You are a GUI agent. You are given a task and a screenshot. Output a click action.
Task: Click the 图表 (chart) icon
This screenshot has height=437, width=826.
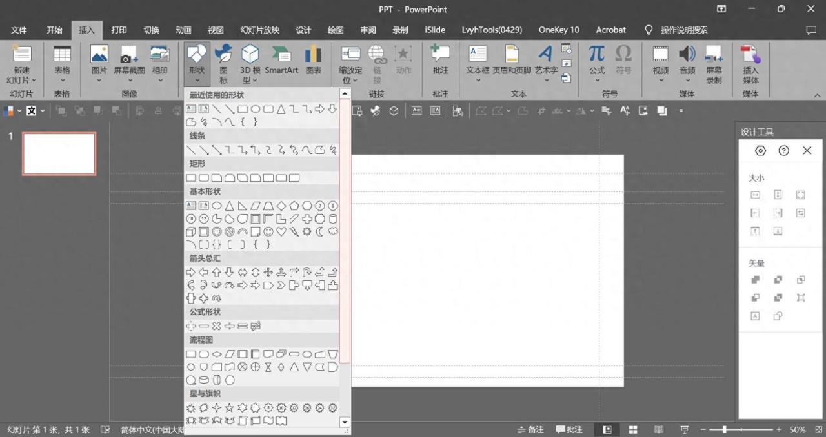point(313,55)
